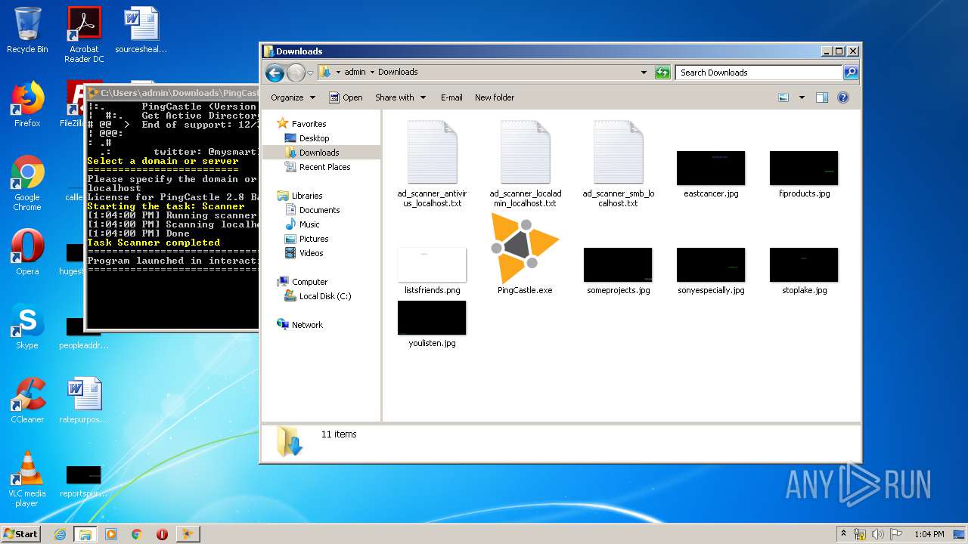Select Libraries in navigation pane
This screenshot has width=968, height=544.
point(307,196)
